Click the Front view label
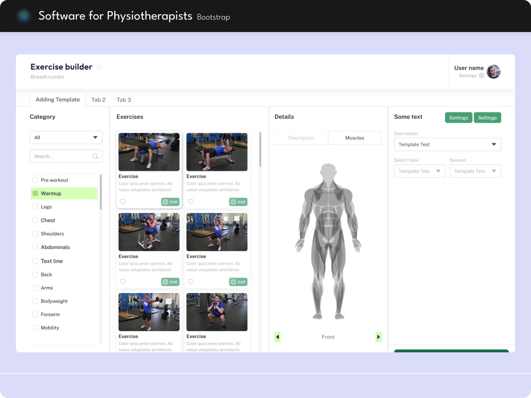 pyautogui.click(x=328, y=337)
